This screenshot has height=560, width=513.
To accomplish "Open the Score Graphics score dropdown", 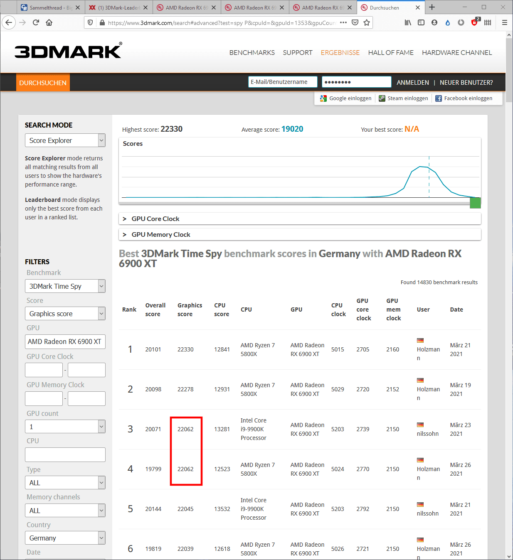I will 65,314.
